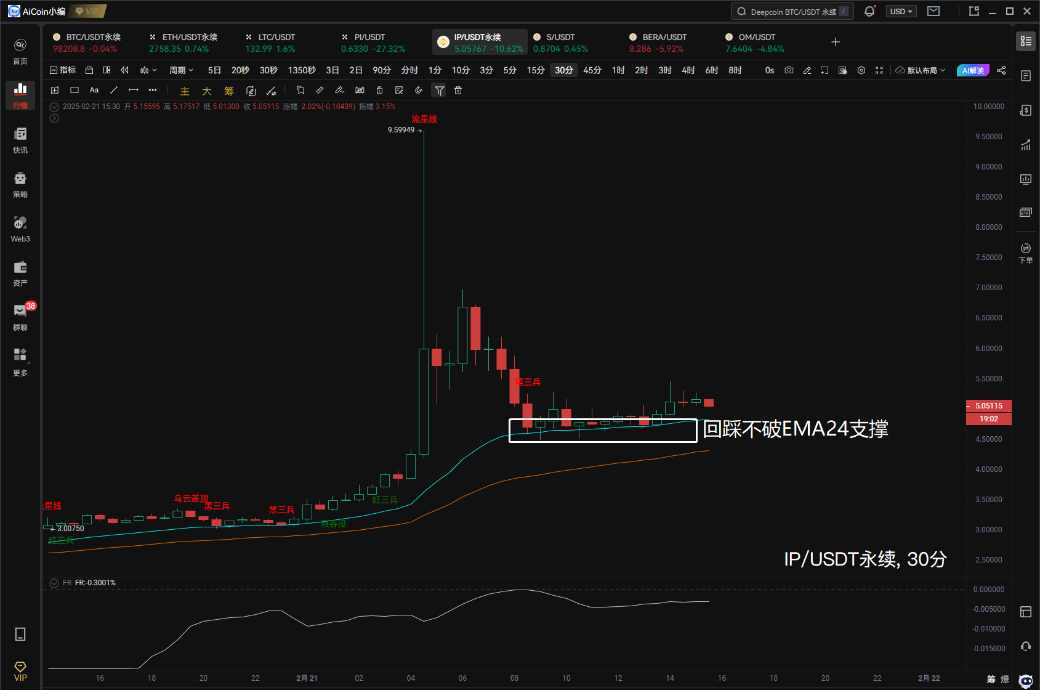Open the 下单 order panel icon
The width and height of the screenshot is (1040, 690).
pos(1026,253)
